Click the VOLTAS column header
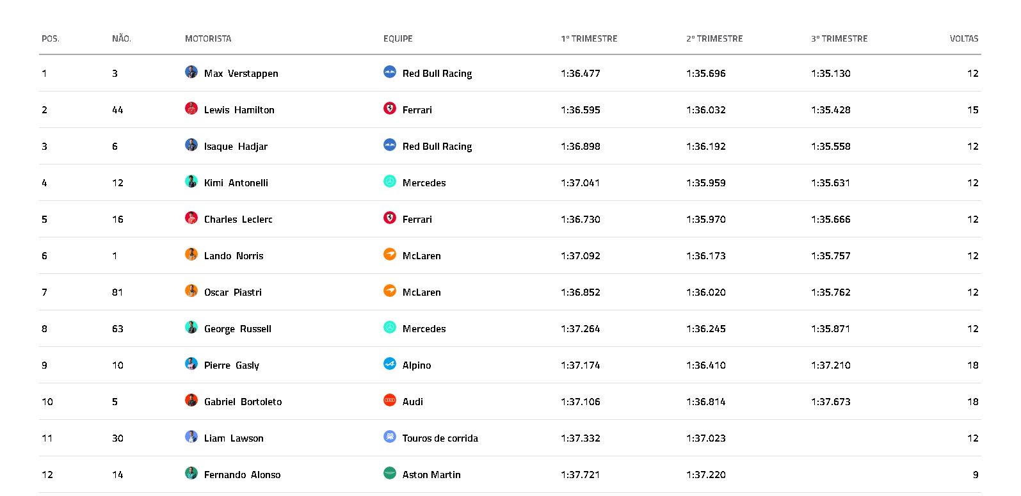 pyautogui.click(x=964, y=38)
